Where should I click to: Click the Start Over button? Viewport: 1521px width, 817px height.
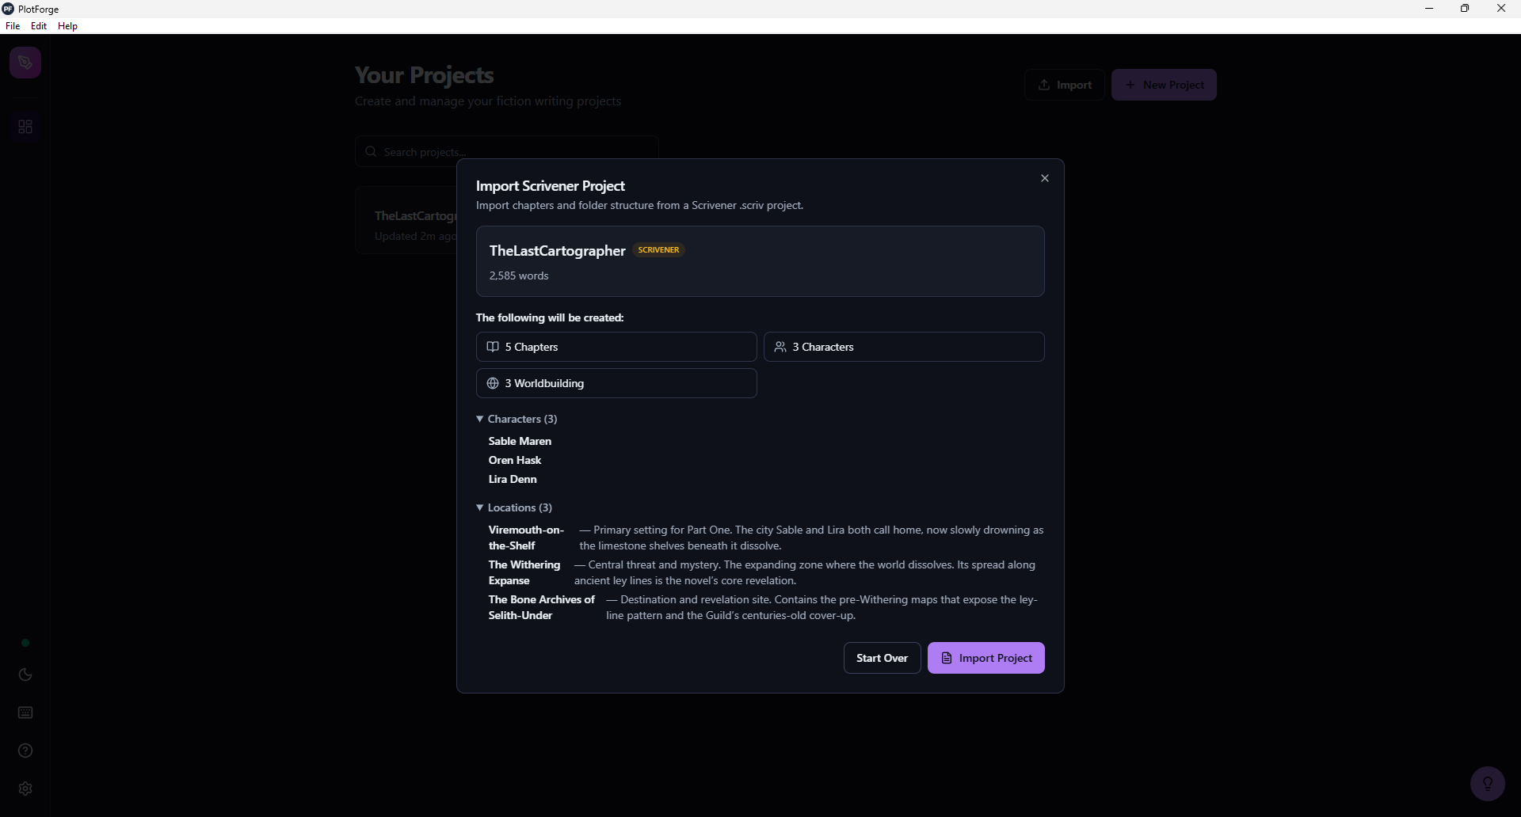(x=882, y=658)
